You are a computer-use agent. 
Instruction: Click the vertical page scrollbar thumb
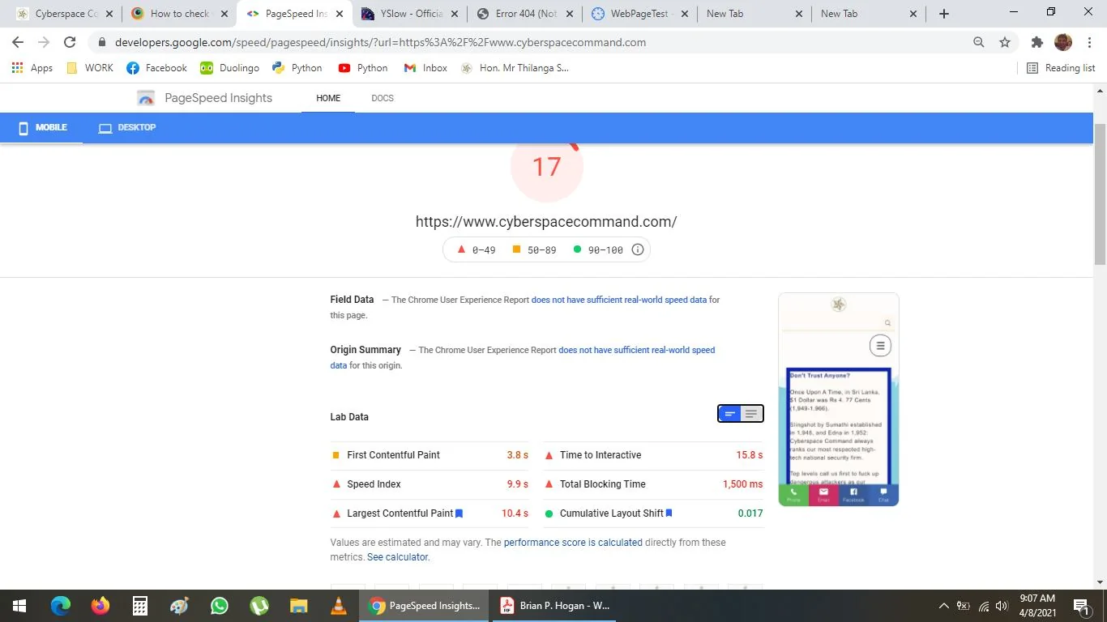1100,194
